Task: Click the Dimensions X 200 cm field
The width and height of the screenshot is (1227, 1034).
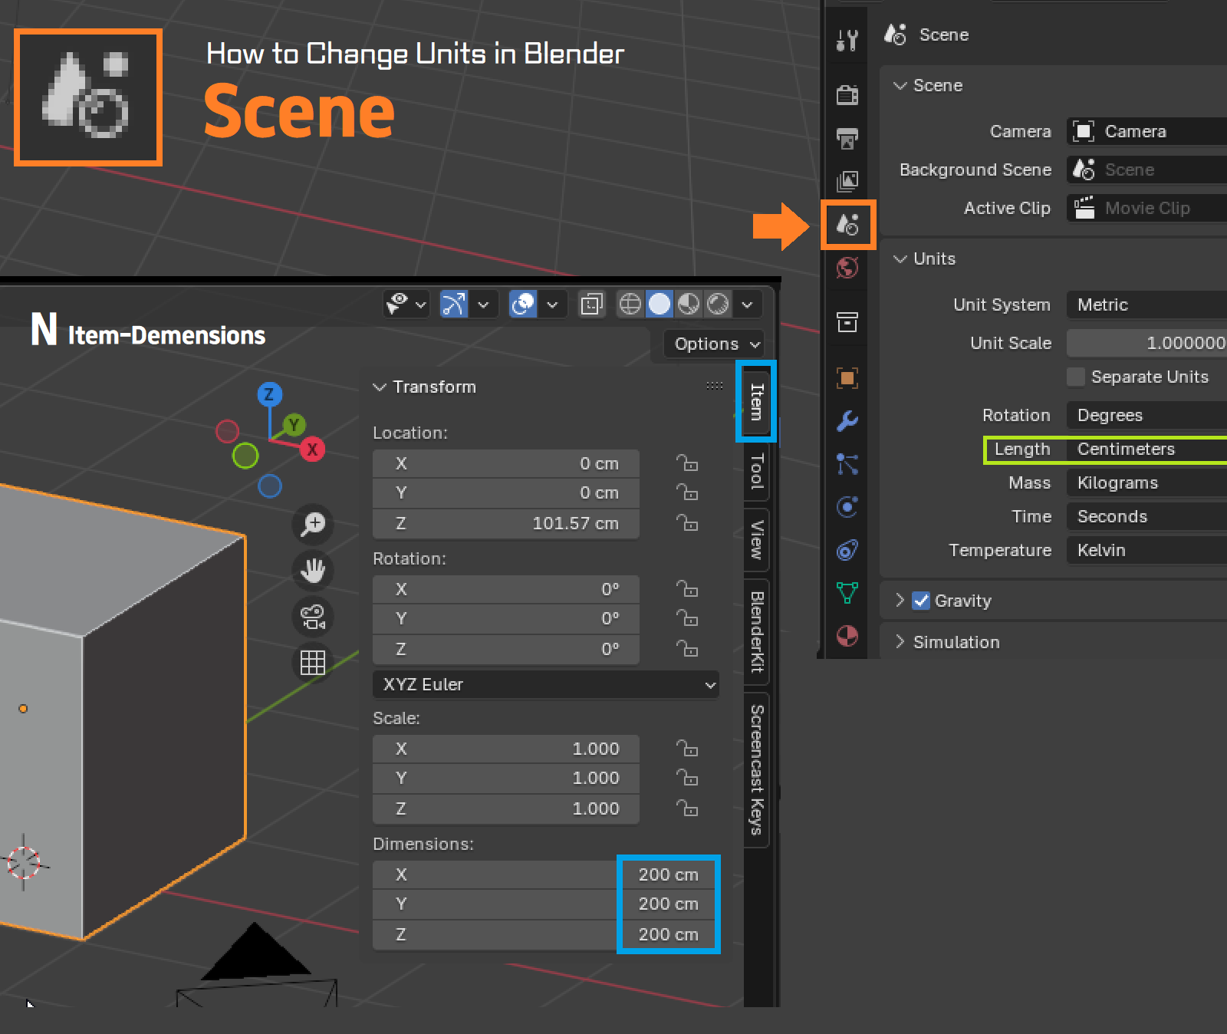Action: pos(546,874)
